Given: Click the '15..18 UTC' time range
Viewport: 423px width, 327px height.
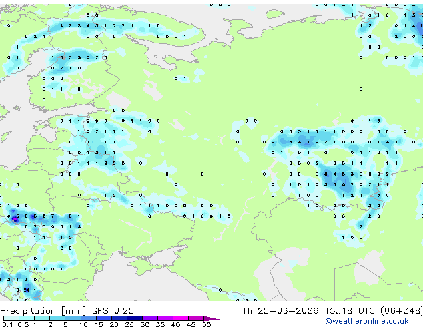Looking at the screenshot, I should [350, 311].
